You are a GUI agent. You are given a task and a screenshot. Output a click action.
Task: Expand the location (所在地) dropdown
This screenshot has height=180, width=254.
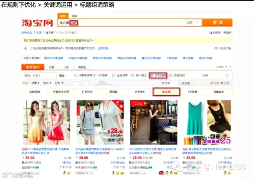point(188,83)
